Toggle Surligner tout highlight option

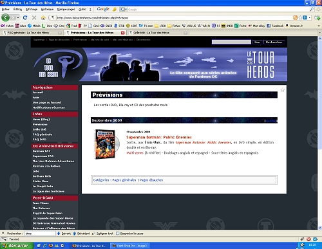coord(102,234)
